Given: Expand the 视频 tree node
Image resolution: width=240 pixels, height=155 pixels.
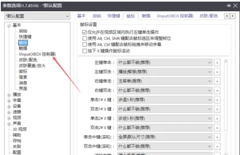Looking at the screenshot, I should click(9, 118).
